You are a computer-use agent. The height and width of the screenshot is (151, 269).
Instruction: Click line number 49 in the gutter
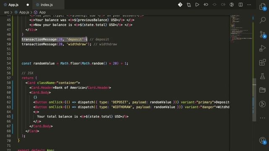(x=8, y=39)
